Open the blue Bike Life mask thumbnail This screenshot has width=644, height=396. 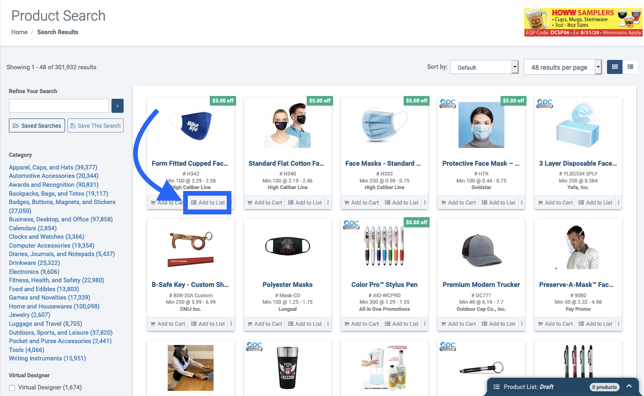(191, 125)
